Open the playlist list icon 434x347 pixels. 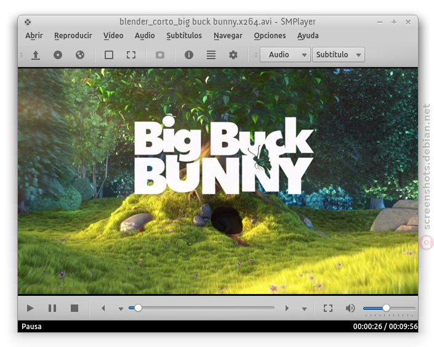(x=211, y=55)
